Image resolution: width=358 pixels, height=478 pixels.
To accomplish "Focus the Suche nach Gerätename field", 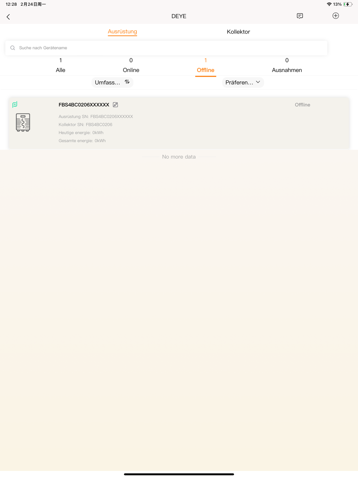I will click(x=166, y=48).
